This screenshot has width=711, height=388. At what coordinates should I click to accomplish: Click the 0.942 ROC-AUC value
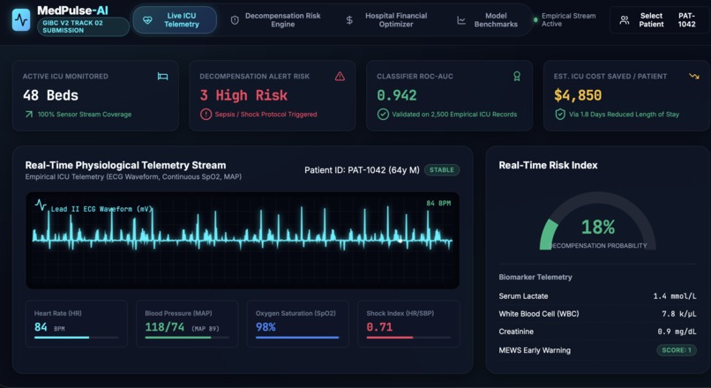pyautogui.click(x=397, y=95)
